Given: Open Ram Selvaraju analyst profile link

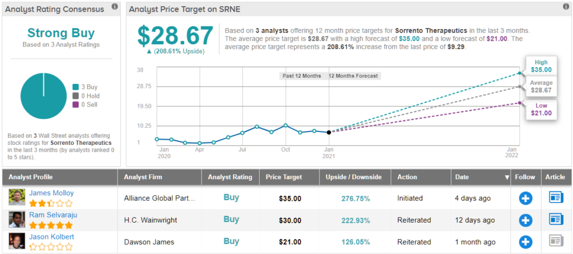Looking at the screenshot, I should (x=54, y=215).
